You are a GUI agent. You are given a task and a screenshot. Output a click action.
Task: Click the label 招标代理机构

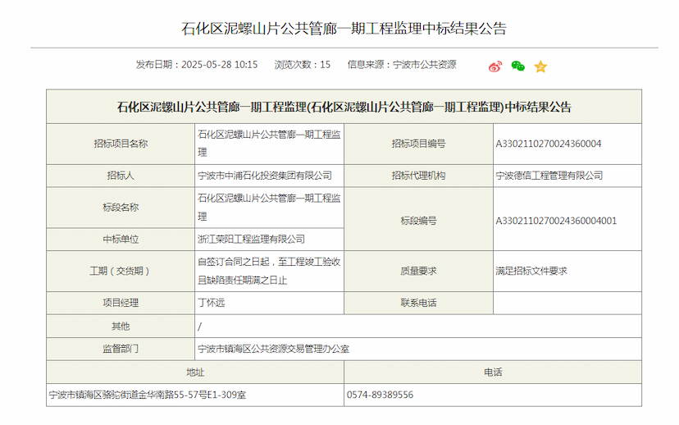(x=418, y=176)
